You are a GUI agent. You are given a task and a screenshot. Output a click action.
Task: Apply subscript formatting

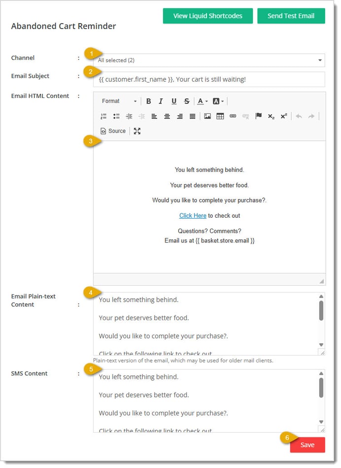(x=271, y=116)
